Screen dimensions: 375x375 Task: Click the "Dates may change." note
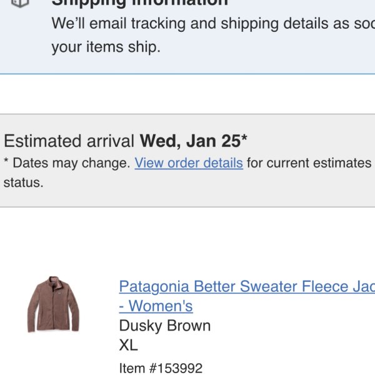pos(71,163)
